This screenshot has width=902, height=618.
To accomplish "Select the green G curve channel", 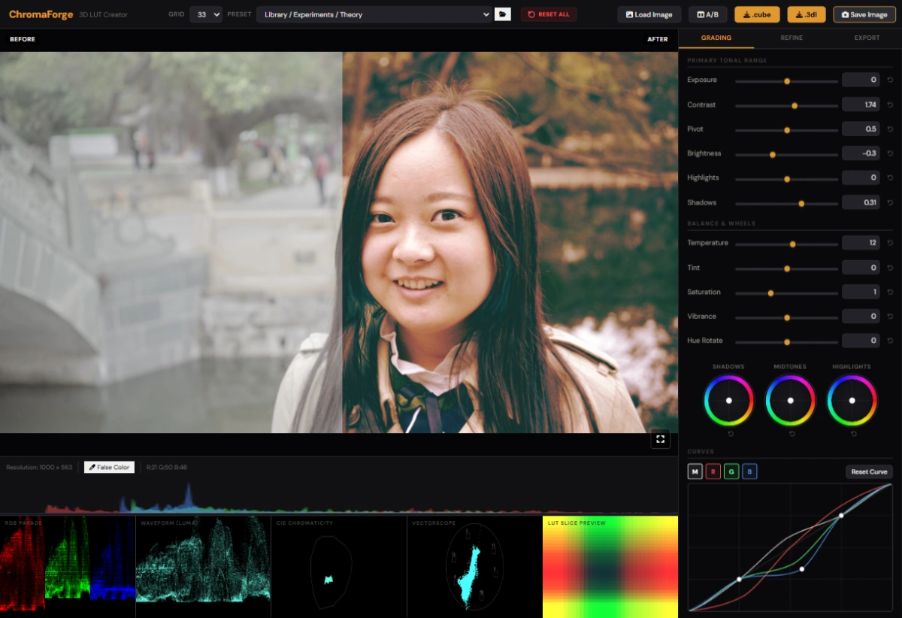I will pos(731,472).
